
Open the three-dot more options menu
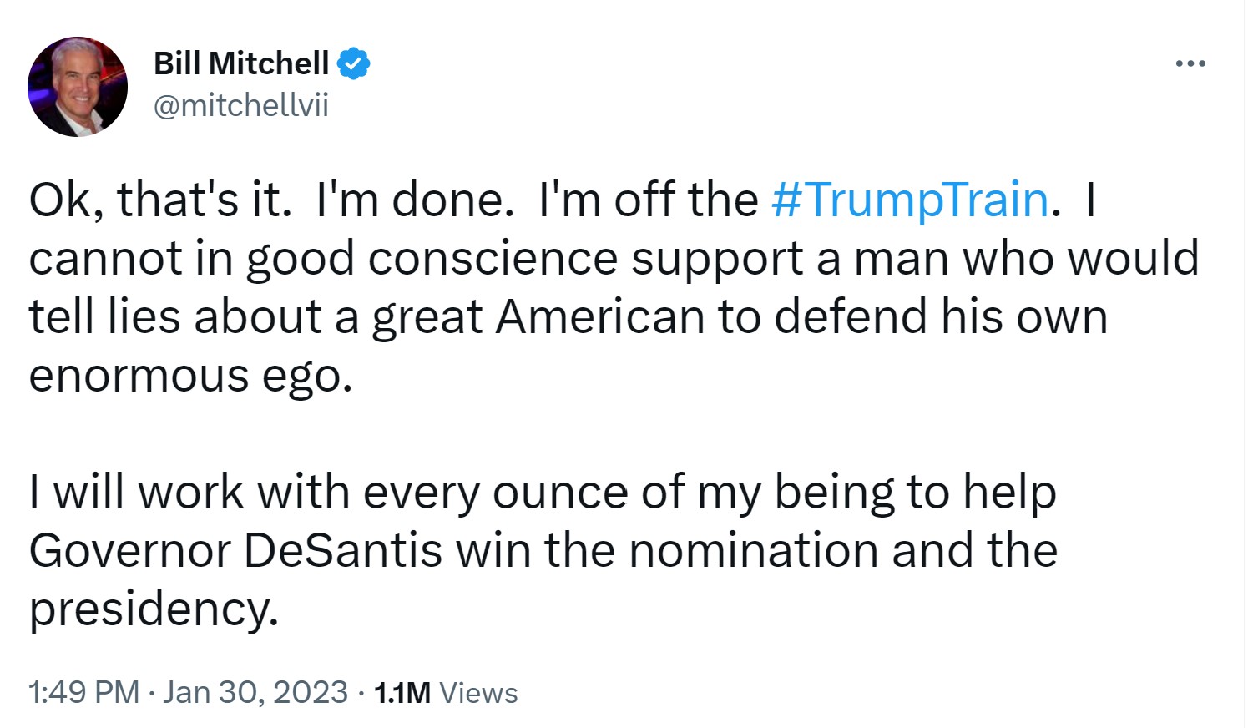tap(1190, 63)
